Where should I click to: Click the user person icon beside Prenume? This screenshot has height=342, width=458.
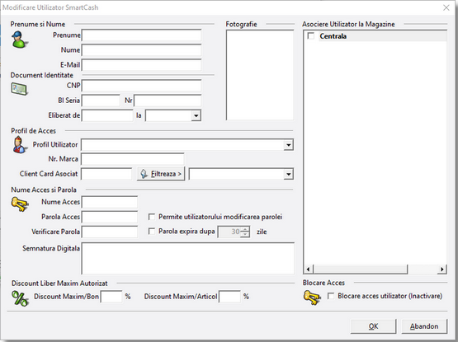click(x=19, y=40)
